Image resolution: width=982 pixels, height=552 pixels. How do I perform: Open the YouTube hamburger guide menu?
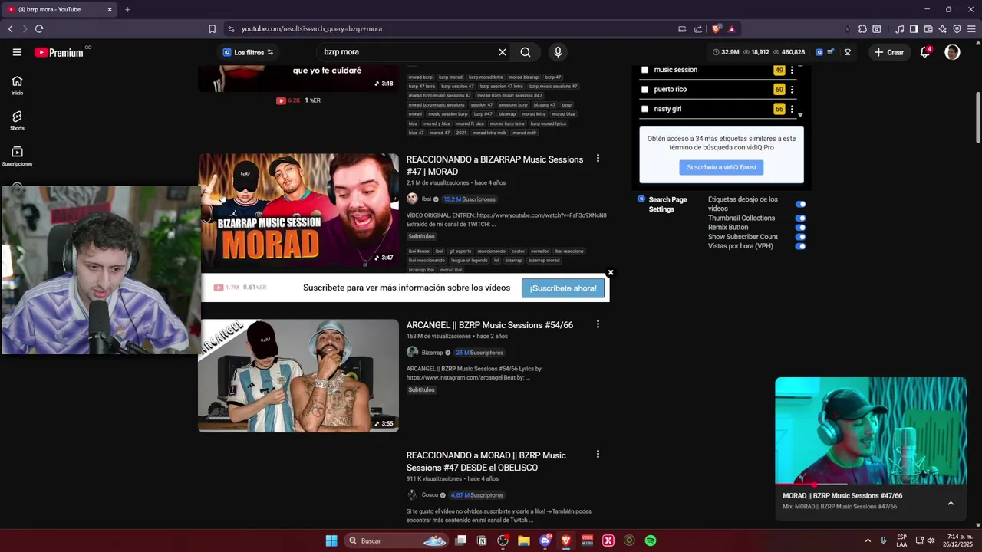click(x=17, y=52)
